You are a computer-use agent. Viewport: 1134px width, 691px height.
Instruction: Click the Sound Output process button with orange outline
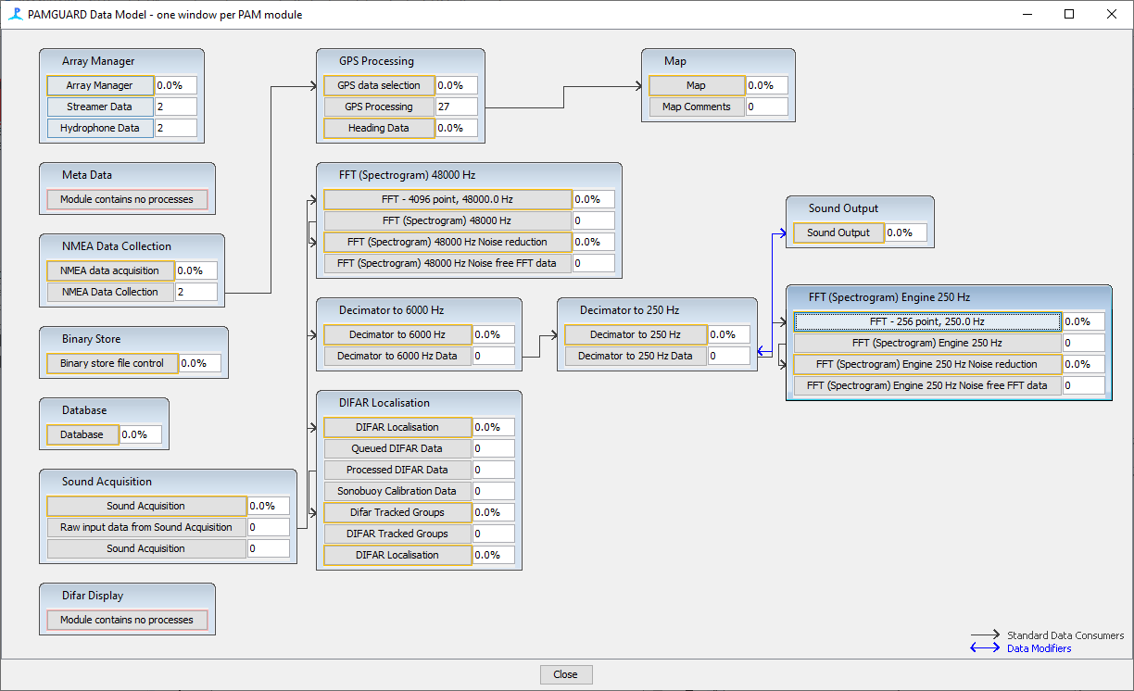pos(838,232)
